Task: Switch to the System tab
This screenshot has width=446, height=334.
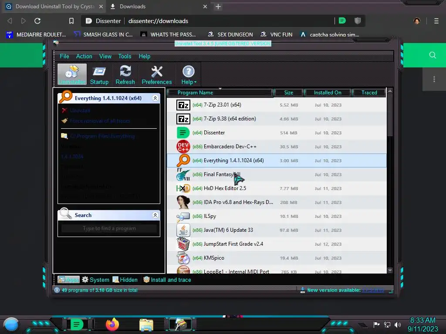Action: pyautogui.click(x=95, y=280)
